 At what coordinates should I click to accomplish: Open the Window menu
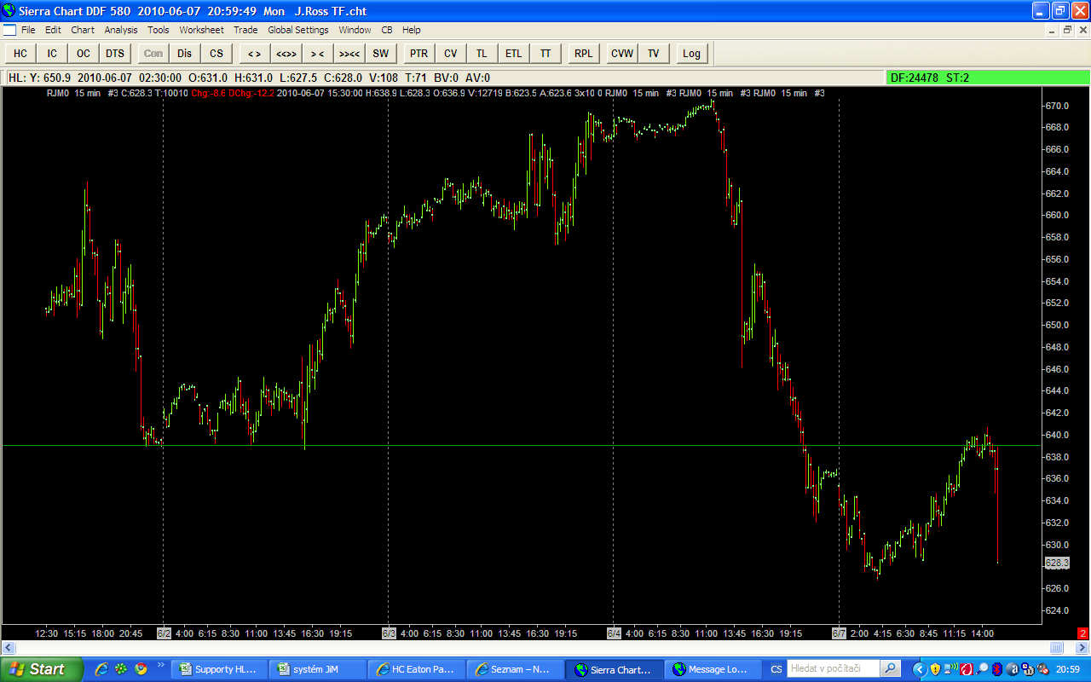(355, 30)
